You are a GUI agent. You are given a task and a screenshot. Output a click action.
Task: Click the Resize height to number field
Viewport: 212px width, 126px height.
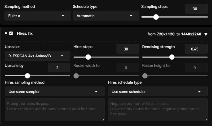pos(196,68)
